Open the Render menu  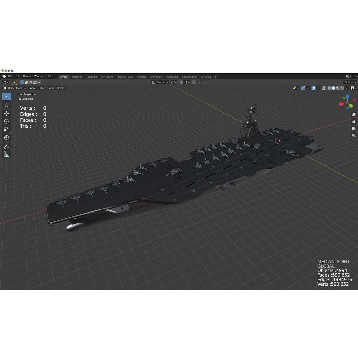(27, 76)
